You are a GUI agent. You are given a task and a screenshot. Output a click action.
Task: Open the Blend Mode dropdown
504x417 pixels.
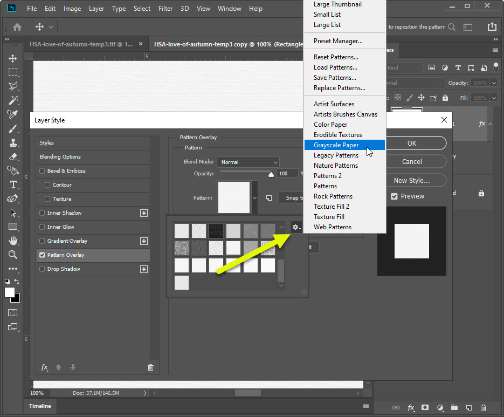tap(248, 162)
